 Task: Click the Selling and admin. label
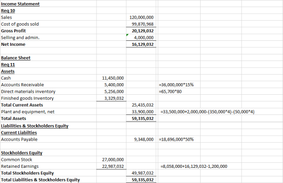pyautogui.click(x=20, y=38)
